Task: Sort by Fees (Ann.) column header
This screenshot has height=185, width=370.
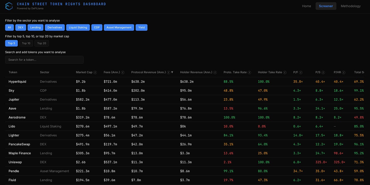Action: pyautogui.click(x=112, y=72)
